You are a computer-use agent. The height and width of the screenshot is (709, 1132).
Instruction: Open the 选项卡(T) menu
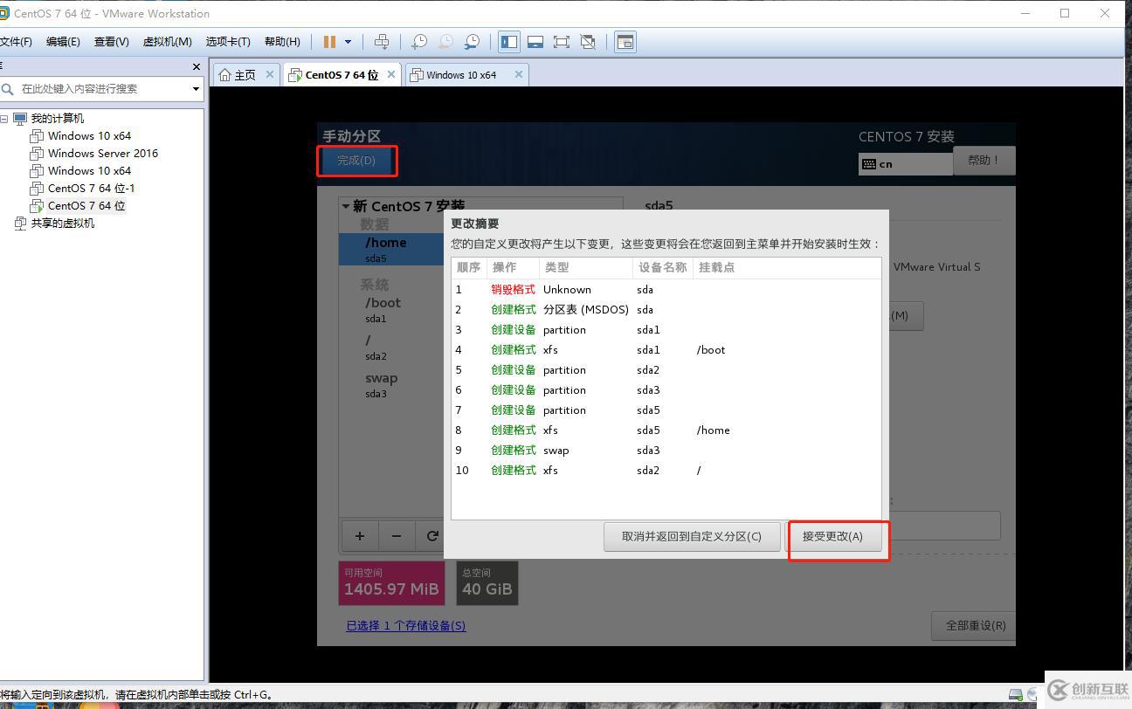point(228,41)
